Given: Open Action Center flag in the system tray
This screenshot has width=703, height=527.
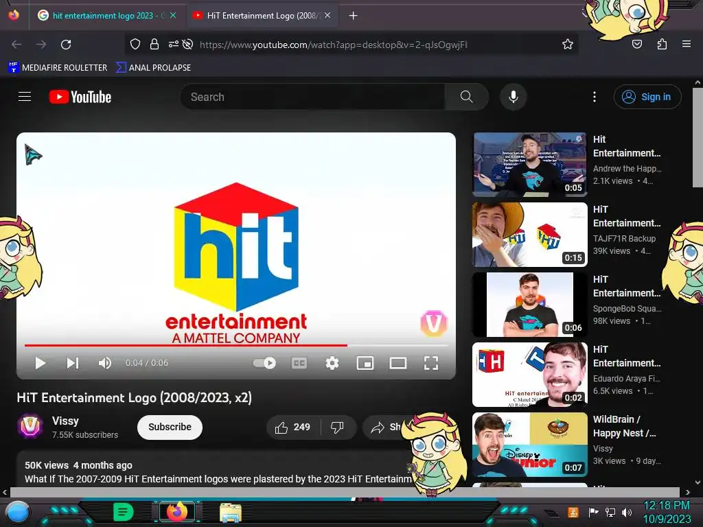Looking at the screenshot, I should click(x=594, y=512).
